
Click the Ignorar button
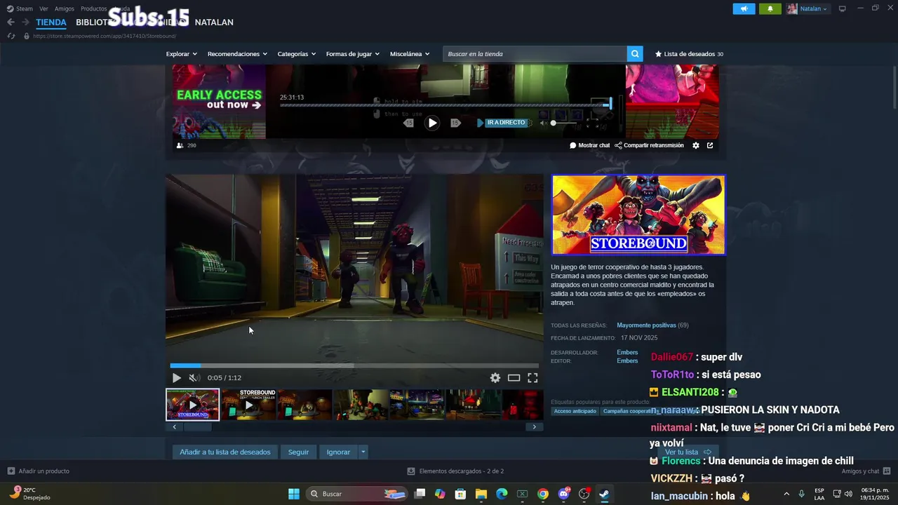(338, 452)
